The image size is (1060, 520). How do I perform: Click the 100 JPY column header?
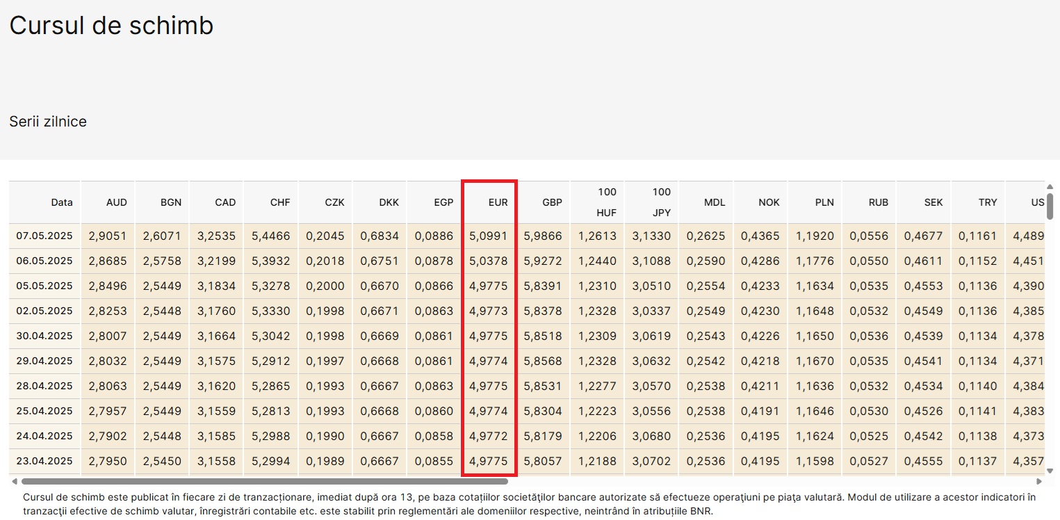pyautogui.click(x=661, y=202)
